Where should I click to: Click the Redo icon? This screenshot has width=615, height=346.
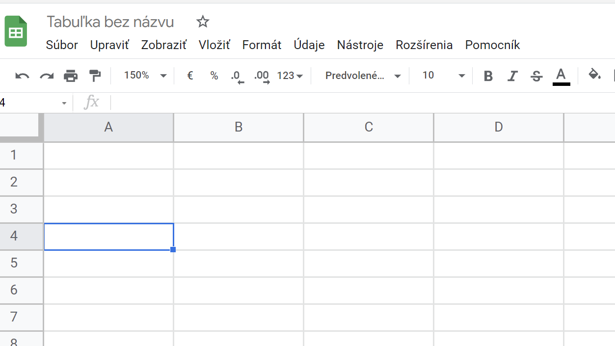tap(46, 75)
